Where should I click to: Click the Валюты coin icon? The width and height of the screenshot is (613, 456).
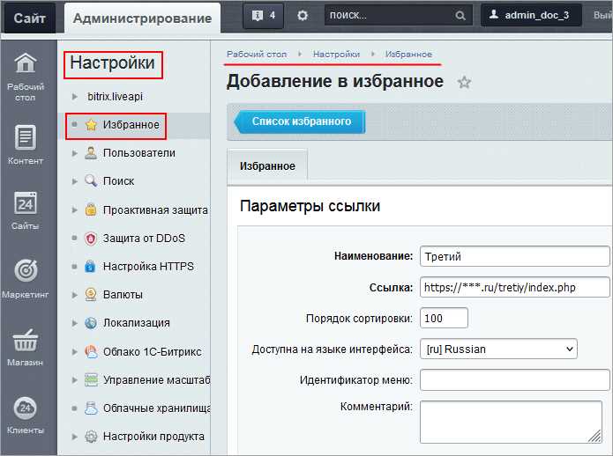(91, 295)
